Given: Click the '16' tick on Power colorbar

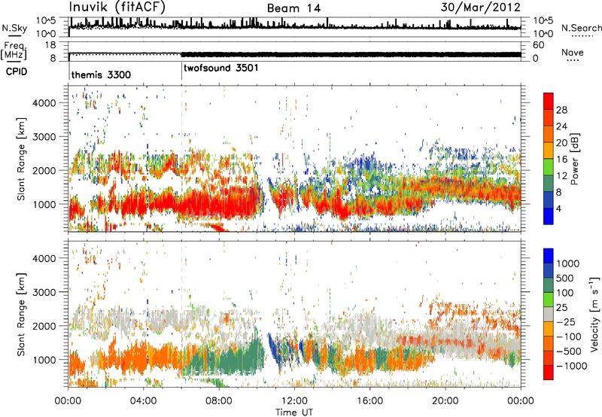Looking at the screenshot, I should tap(561, 160).
